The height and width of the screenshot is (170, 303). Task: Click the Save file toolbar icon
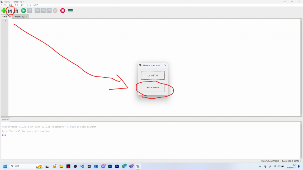point(16,11)
